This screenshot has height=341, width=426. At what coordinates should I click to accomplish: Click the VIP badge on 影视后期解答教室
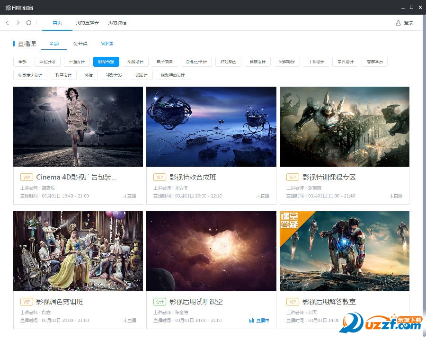point(293,302)
